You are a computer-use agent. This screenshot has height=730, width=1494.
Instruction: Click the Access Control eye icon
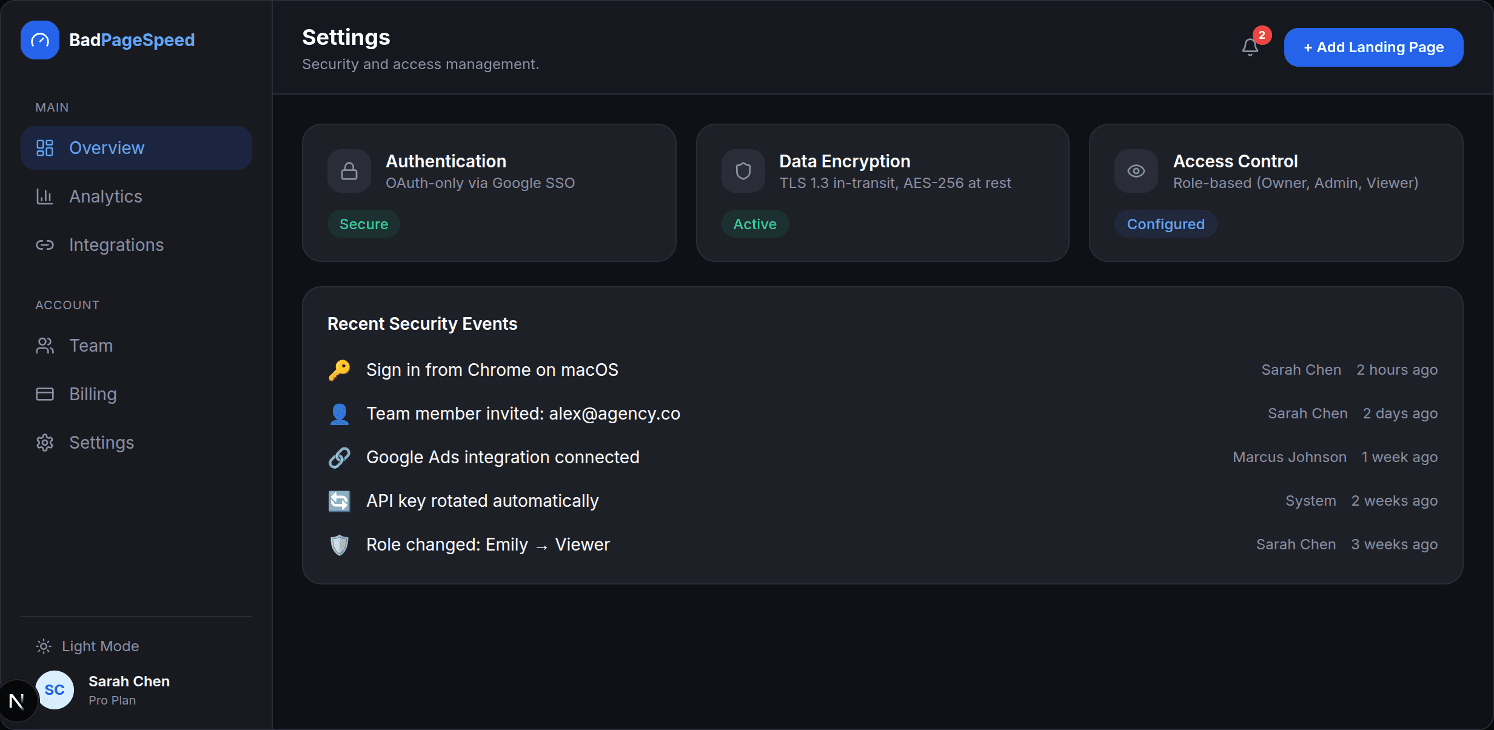coord(1136,171)
